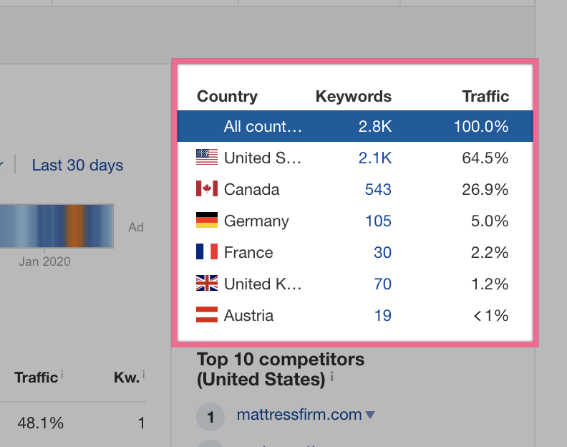Click the France flag icon
Image resolution: width=567 pixels, height=447 pixels.
(x=206, y=252)
